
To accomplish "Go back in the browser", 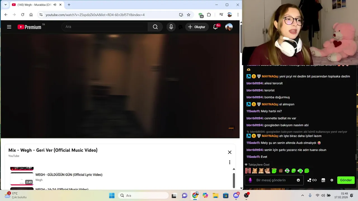I will [6, 15].
